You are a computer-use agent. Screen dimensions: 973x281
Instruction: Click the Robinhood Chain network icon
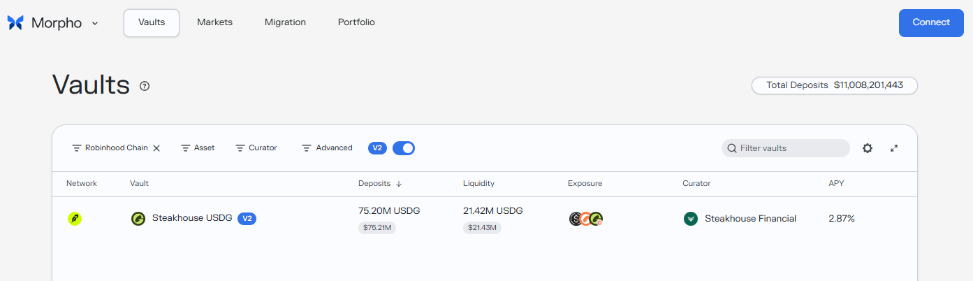coord(75,219)
